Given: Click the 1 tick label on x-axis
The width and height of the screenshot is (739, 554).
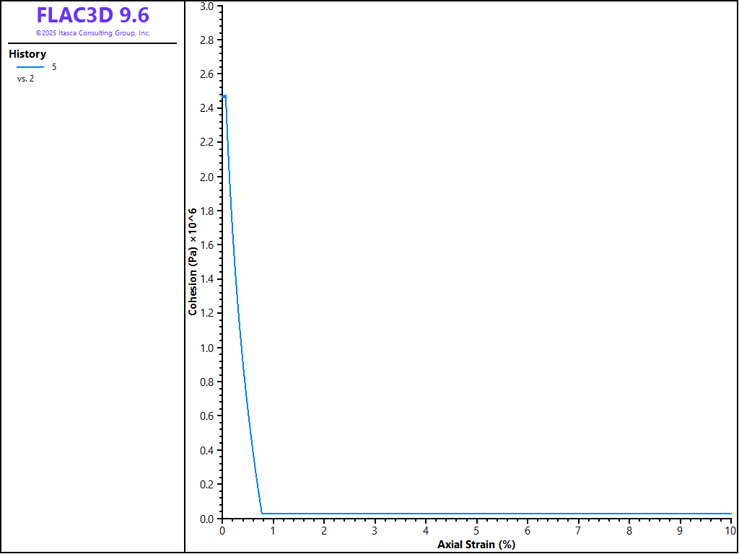Looking at the screenshot, I should click(273, 531).
